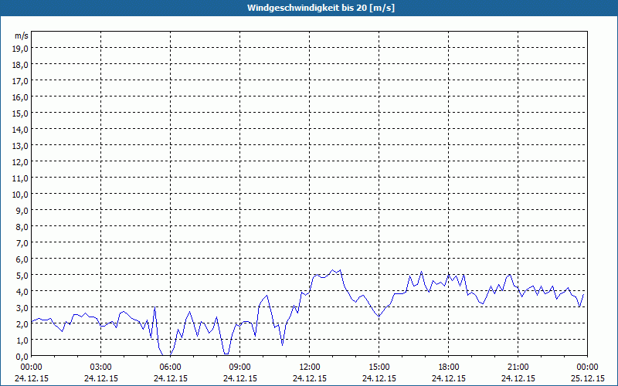Select the 9,0 y-axis label
Viewport: 618px width, 386px height.
click(x=22, y=211)
